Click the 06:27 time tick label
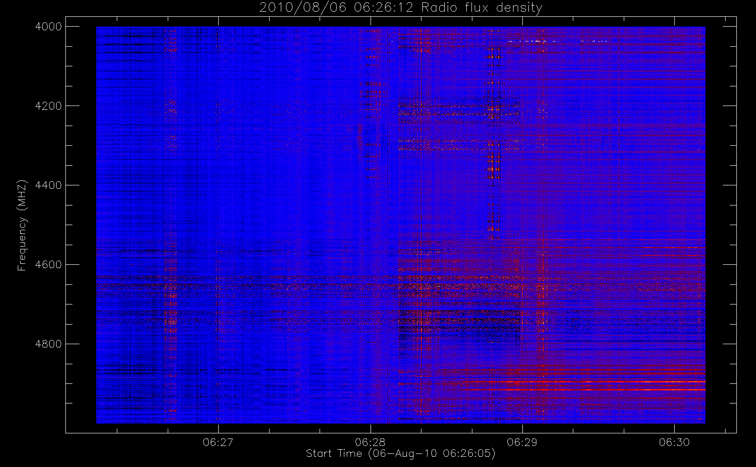756x467 pixels. (218, 442)
